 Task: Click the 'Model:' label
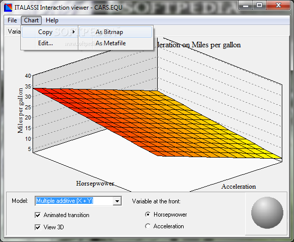(20, 201)
